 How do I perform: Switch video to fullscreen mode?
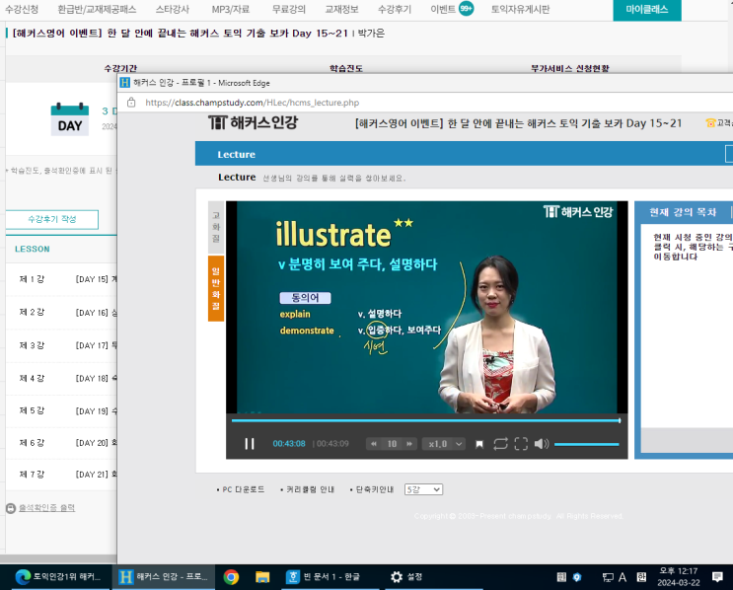pyautogui.click(x=521, y=444)
